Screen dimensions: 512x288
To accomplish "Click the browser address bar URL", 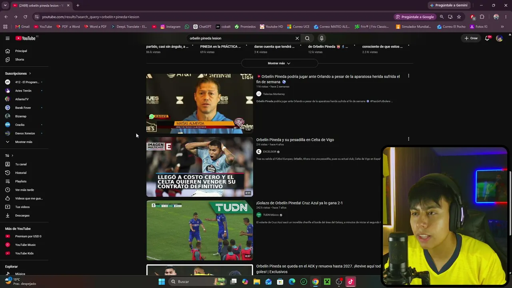I will tap(91, 17).
